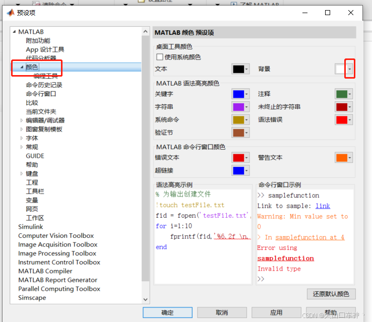Select Simulink in the preferences tree
Screen dimensions: 372x322
pos(31,227)
